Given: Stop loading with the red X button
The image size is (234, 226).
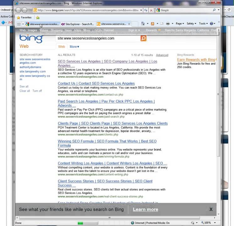Looking at the screenshot, I should click(x=151, y=10).
